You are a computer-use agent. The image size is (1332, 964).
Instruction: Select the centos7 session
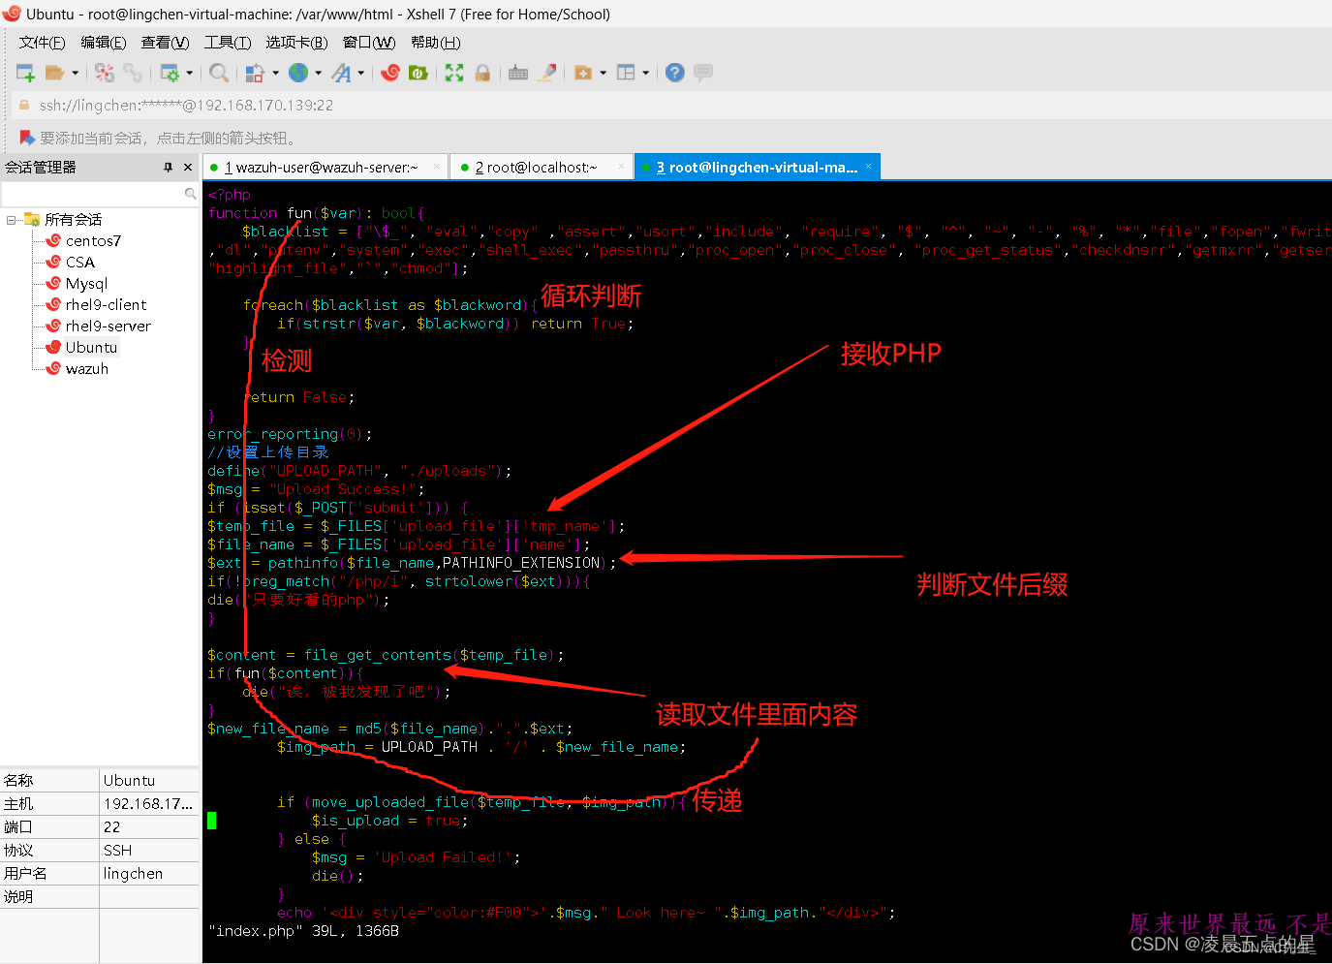93,241
